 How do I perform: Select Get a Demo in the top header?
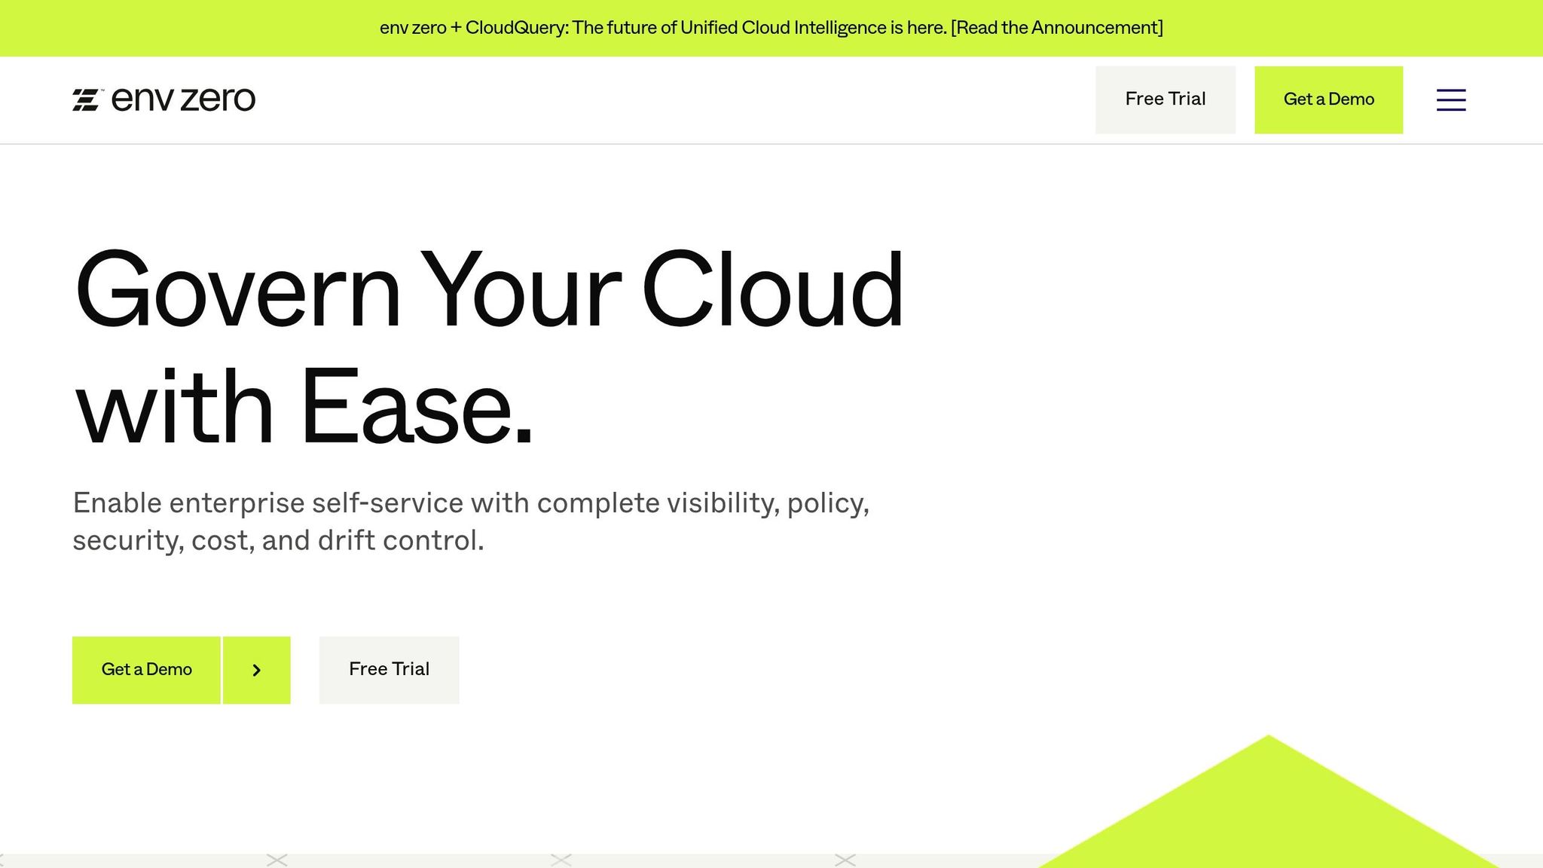pos(1328,99)
